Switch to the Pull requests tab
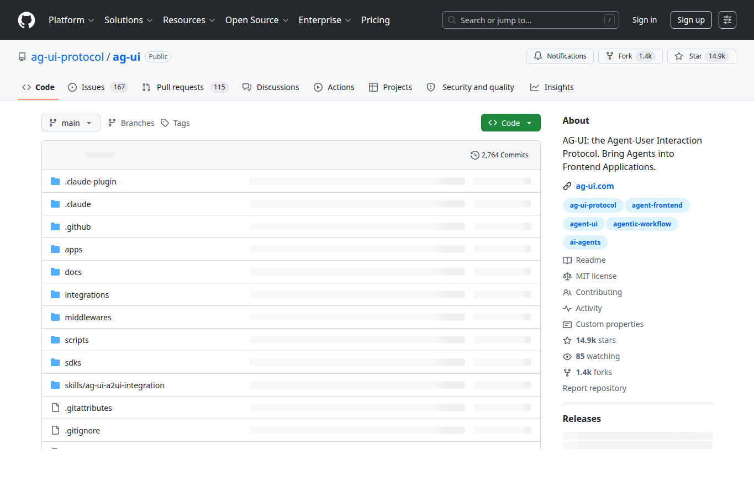 (x=185, y=87)
